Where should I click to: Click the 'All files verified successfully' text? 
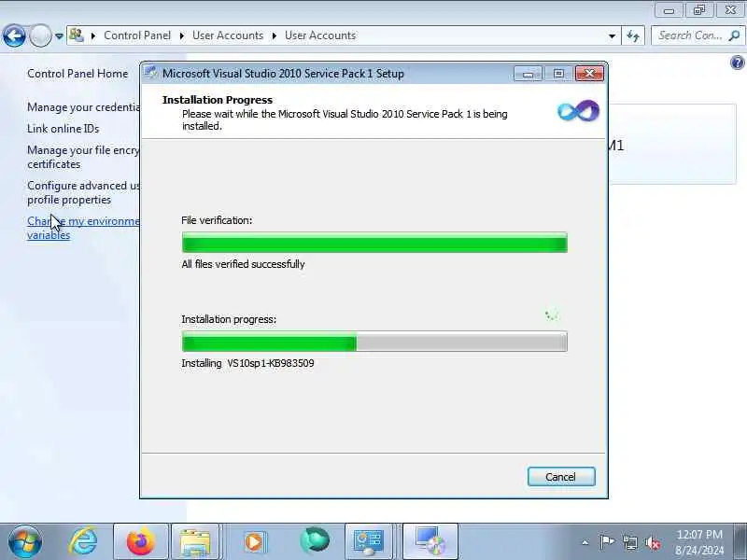pyautogui.click(x=243, y=264)
